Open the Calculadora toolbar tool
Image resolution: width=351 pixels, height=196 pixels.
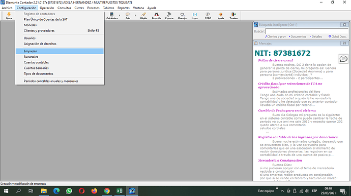[x=112, y=16]
